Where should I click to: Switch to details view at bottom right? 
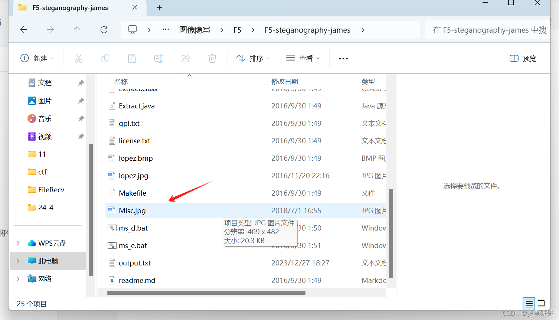tap(529, 303)
